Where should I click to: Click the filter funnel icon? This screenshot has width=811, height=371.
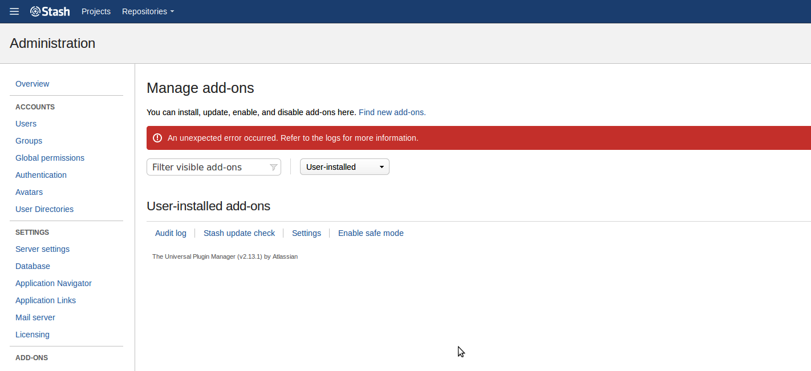pos(273,167)
